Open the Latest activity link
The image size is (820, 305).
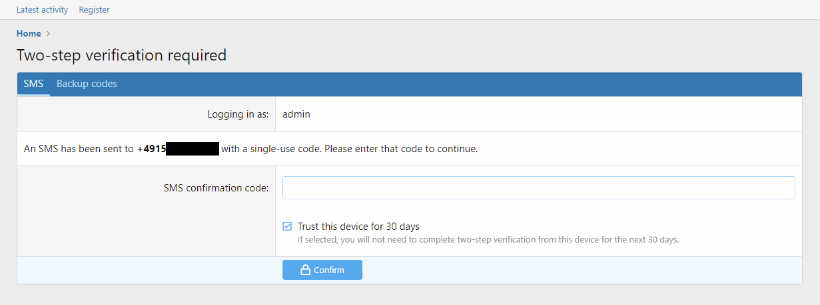coord(42,10)
